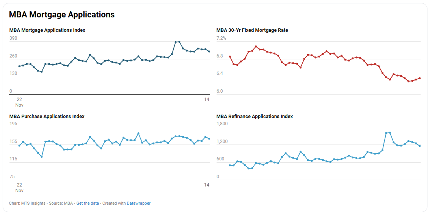432x216 pixels.
Task: Click last data point on red mortgage rate line
Action: 420,78
